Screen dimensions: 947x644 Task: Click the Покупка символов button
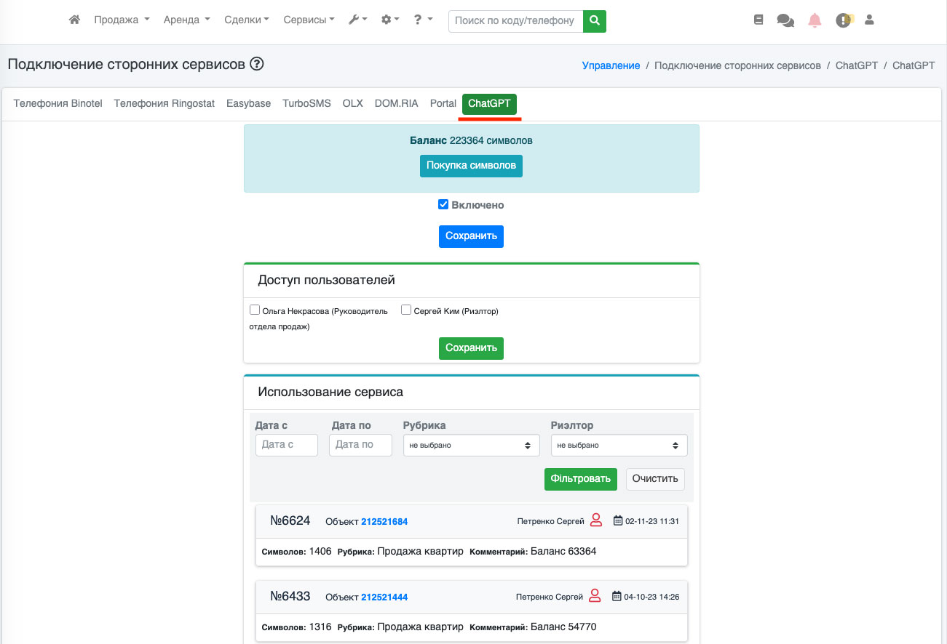point(471,166)
